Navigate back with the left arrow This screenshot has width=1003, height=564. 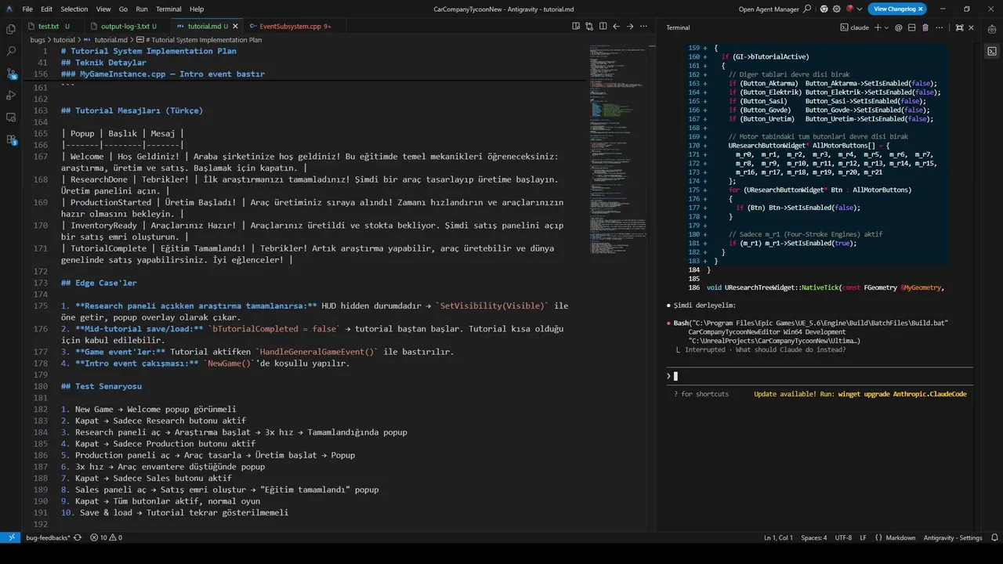tap(616, 26)
